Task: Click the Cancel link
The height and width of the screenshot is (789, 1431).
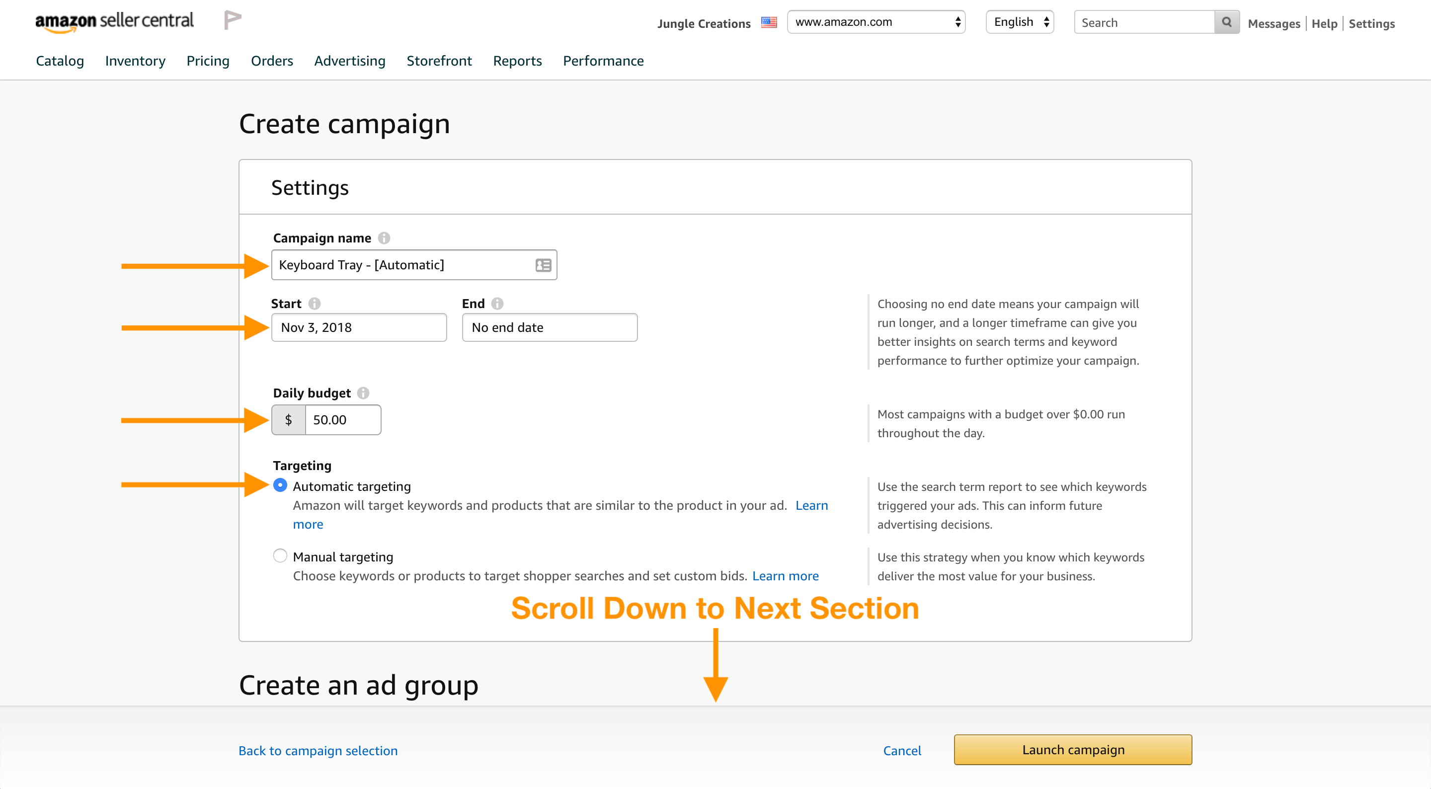Action: [x=902, y=751]
